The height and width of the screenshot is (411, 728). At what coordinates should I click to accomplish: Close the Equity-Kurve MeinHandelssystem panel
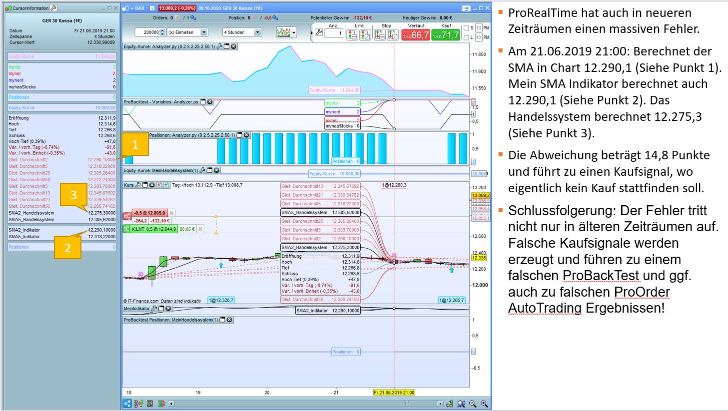tap(216, 170)
